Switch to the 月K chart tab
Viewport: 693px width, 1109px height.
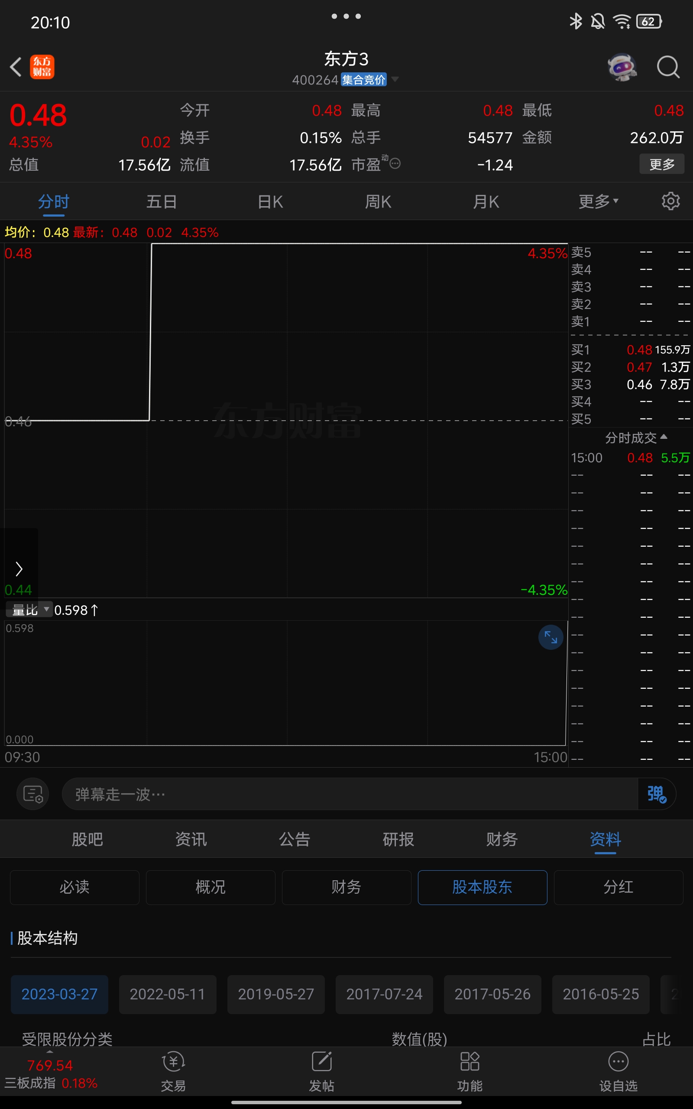tap(486, 201)
